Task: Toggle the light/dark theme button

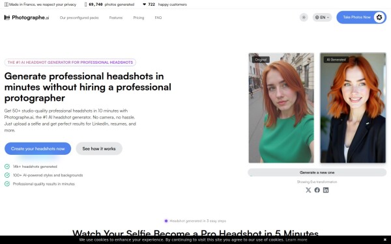Action: (x=304, y=18)
